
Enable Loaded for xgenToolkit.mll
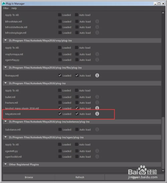coord(60,157)
